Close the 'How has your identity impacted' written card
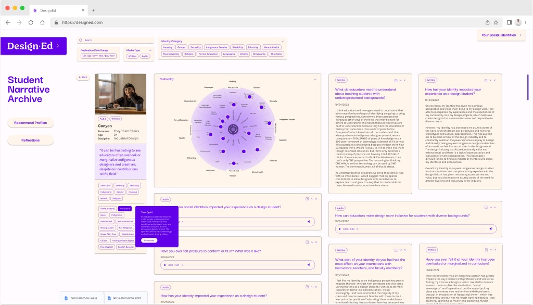Viewport: 533px width, 305px height. tap(496, 80)
